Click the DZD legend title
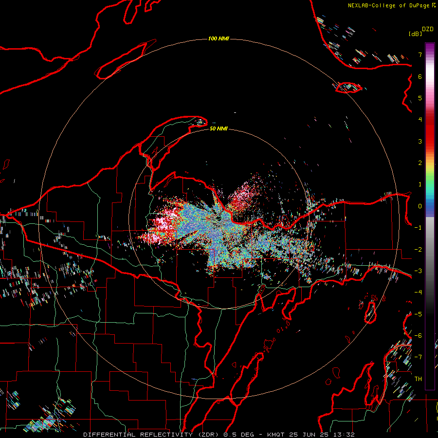The height and width of the screenshot is (438, 438). pos(428,29)
